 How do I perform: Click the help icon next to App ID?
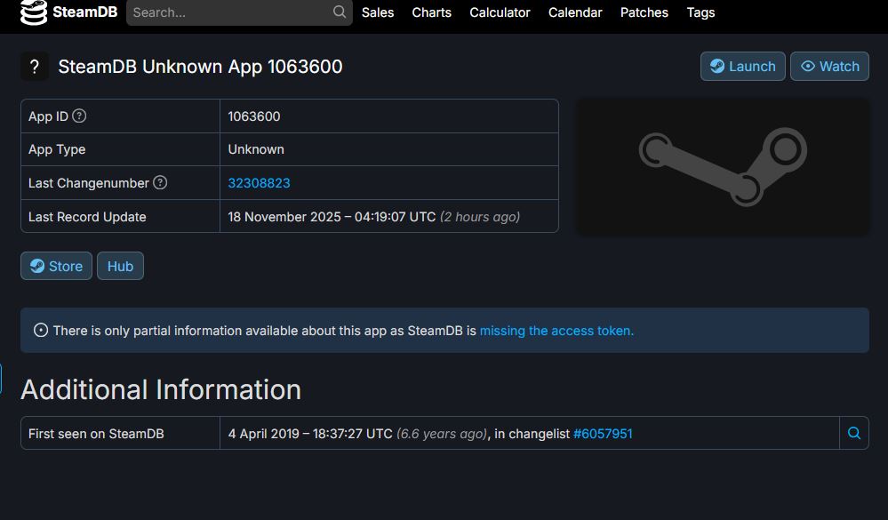coord(79,116)
